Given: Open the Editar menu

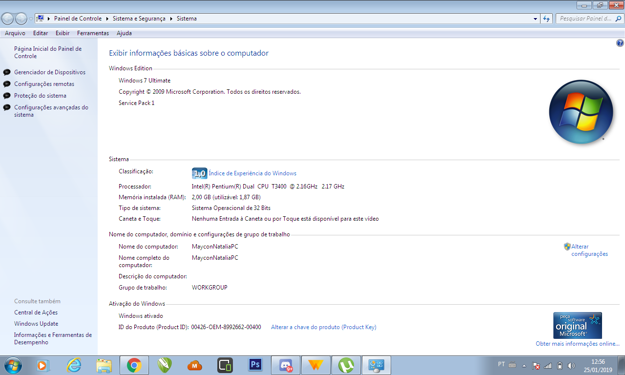Looking at the screenshot, I should point(41,33).
